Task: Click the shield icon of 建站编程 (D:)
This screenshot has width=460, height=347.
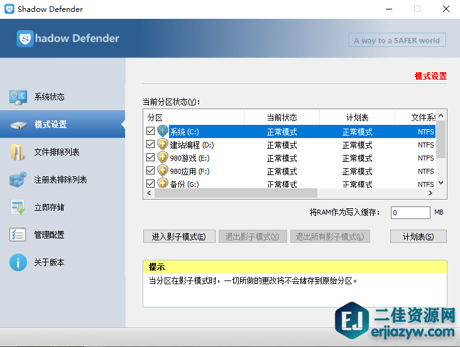Action: coord(163,144)
